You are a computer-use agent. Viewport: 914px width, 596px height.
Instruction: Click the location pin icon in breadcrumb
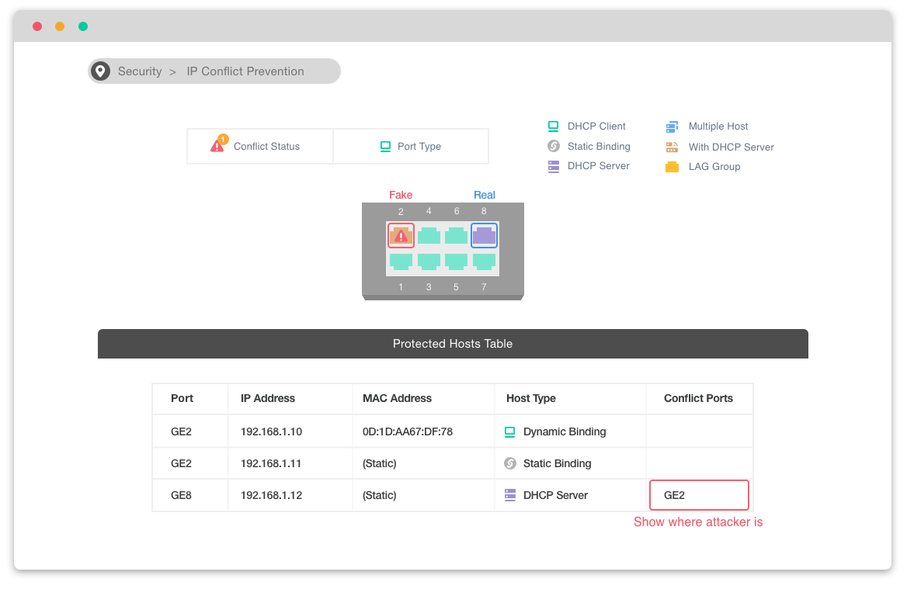tap(100, 71)
